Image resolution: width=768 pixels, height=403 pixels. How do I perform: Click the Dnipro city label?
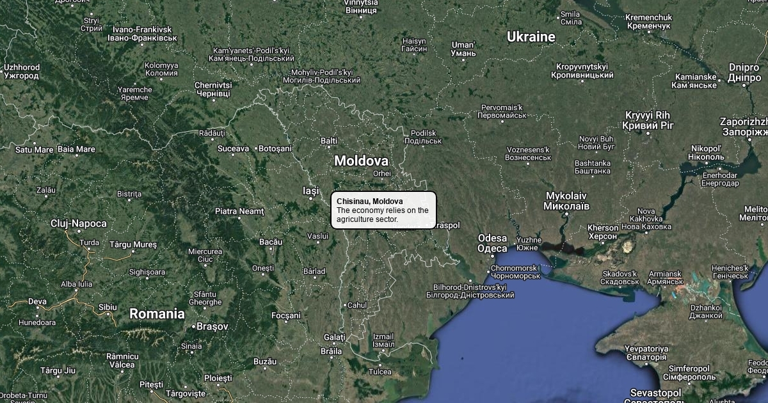click(744, 72)
